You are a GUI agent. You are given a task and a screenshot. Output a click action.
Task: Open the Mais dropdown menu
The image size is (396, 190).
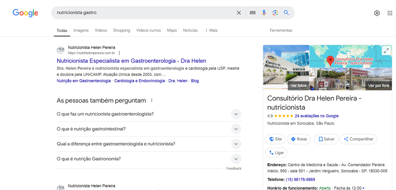coord(211,30)
